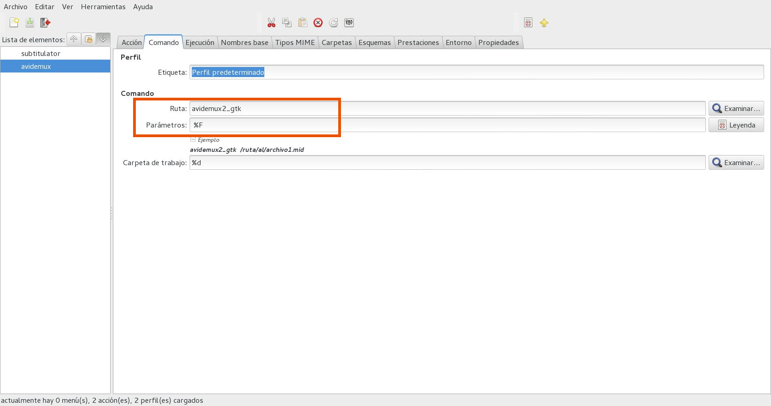Click the save items icon
Image resolution: width=771 pixels, height=406 pixels.
pyautogui.click(x=30, y=22)
